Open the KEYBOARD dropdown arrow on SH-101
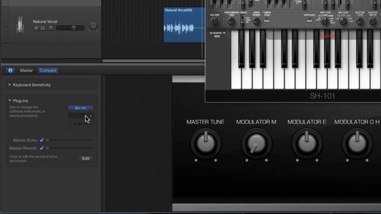 pos(224,33)
